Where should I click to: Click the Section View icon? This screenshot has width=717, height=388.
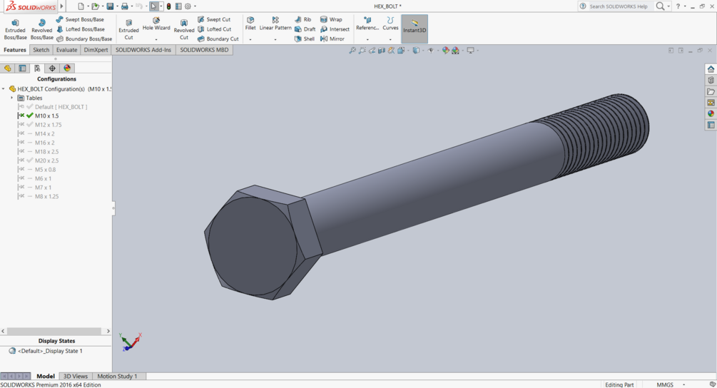[382, 50]
